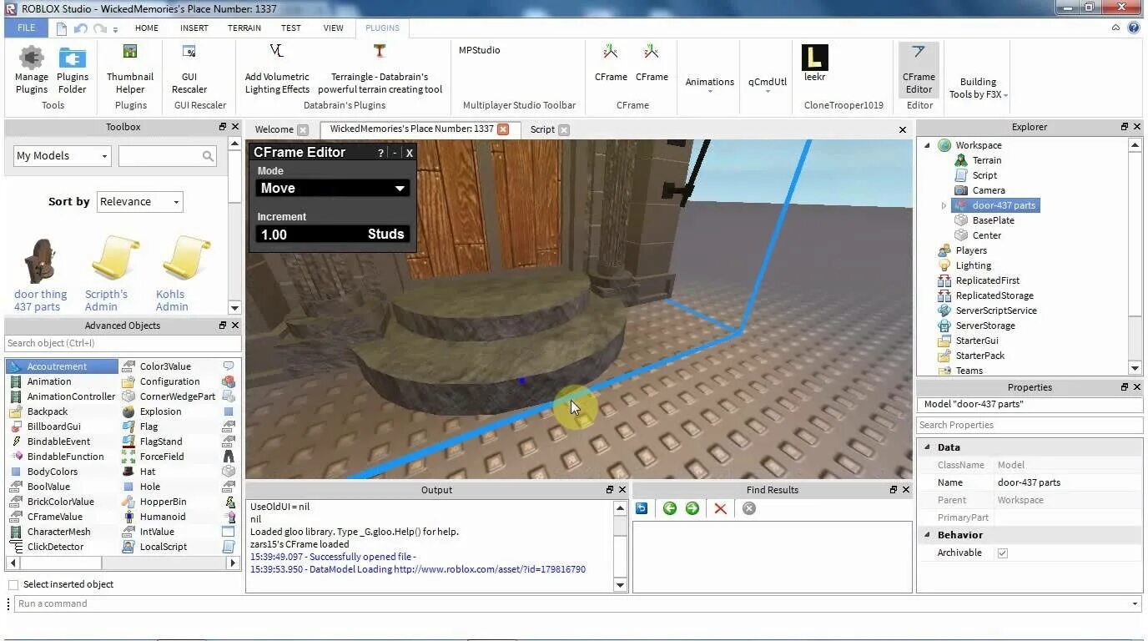Open Terraingle terrain creating tool
Image resolution: width=1148 pixels, height=641 pixels.
(x=380, y=70)
